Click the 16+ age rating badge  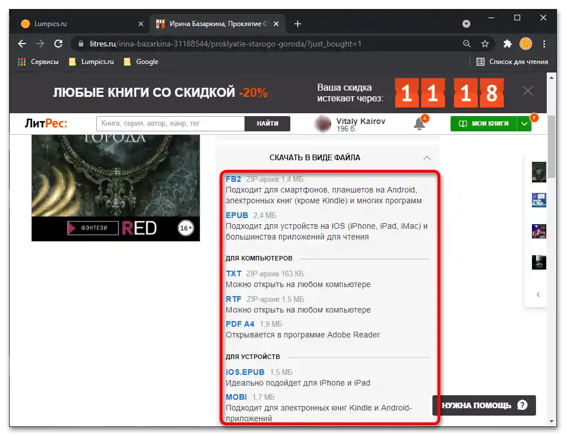[x=186, y=228]
